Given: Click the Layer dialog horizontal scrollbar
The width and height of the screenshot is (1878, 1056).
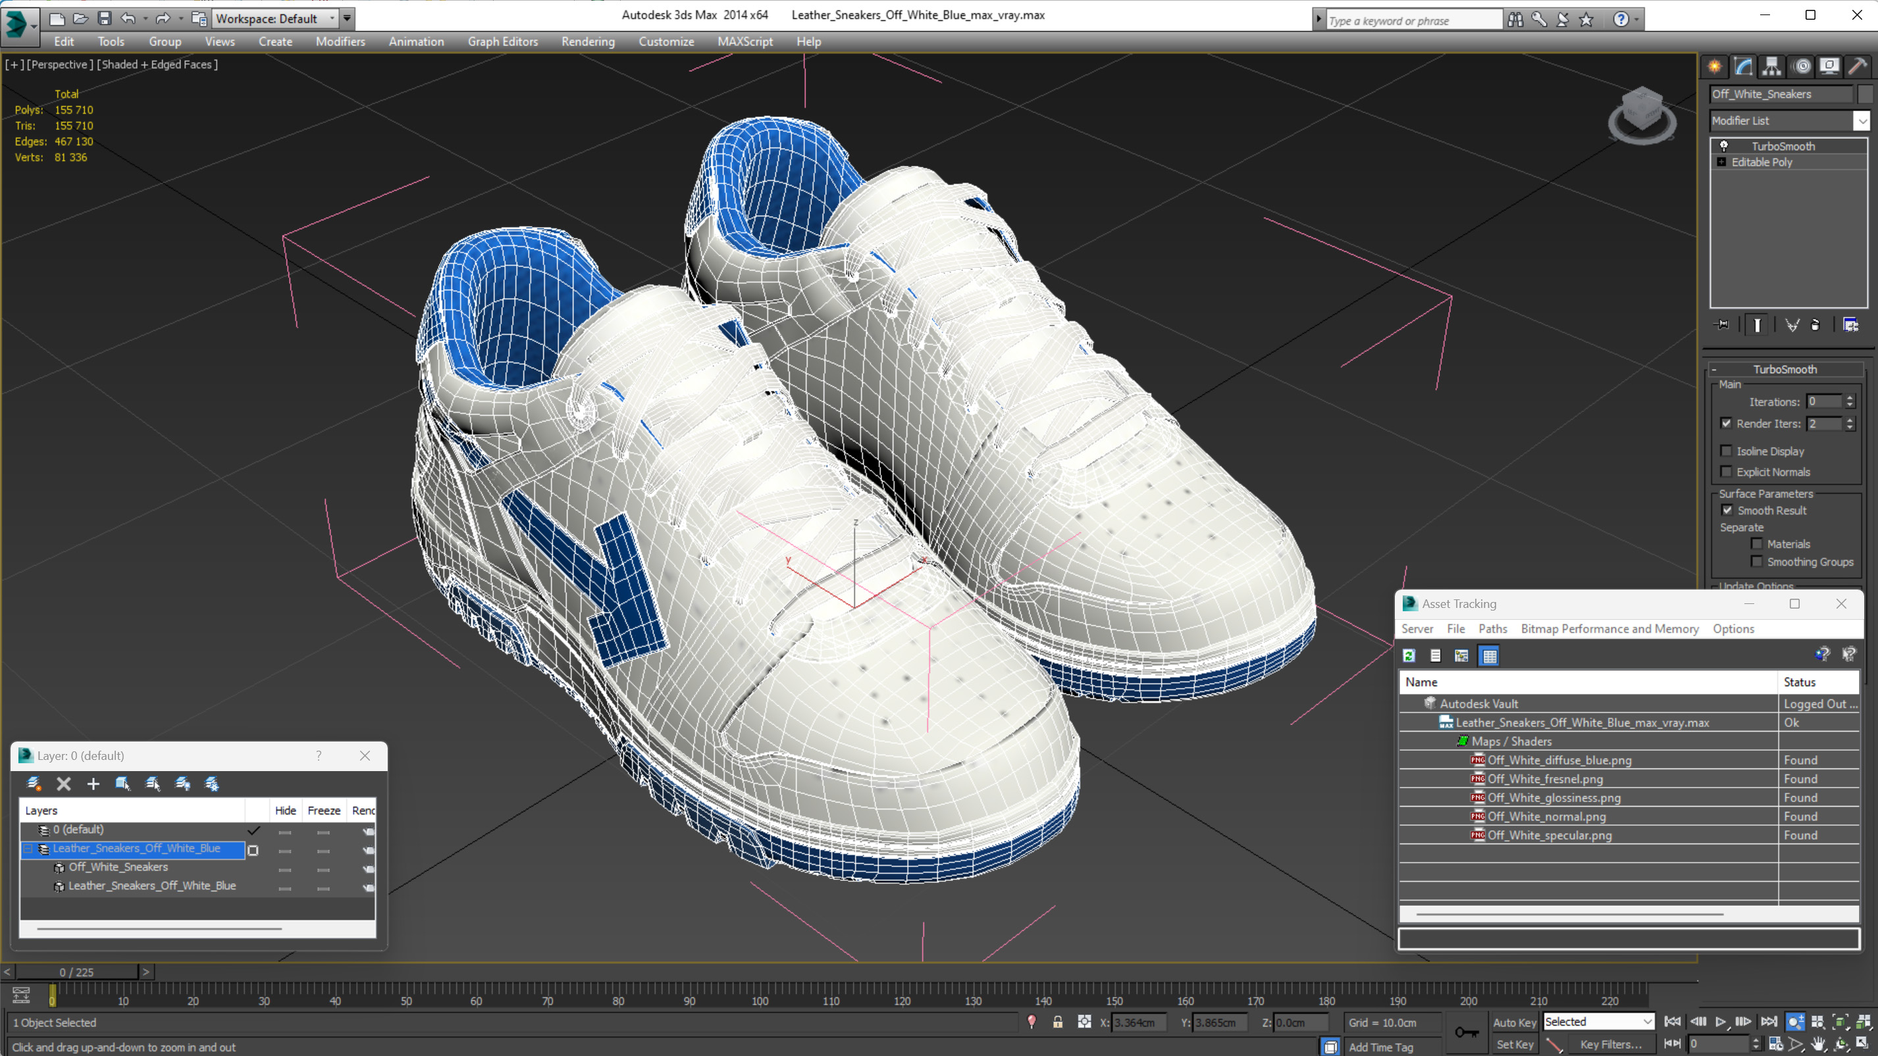Looking at the screenshot, I should (159, 928).
